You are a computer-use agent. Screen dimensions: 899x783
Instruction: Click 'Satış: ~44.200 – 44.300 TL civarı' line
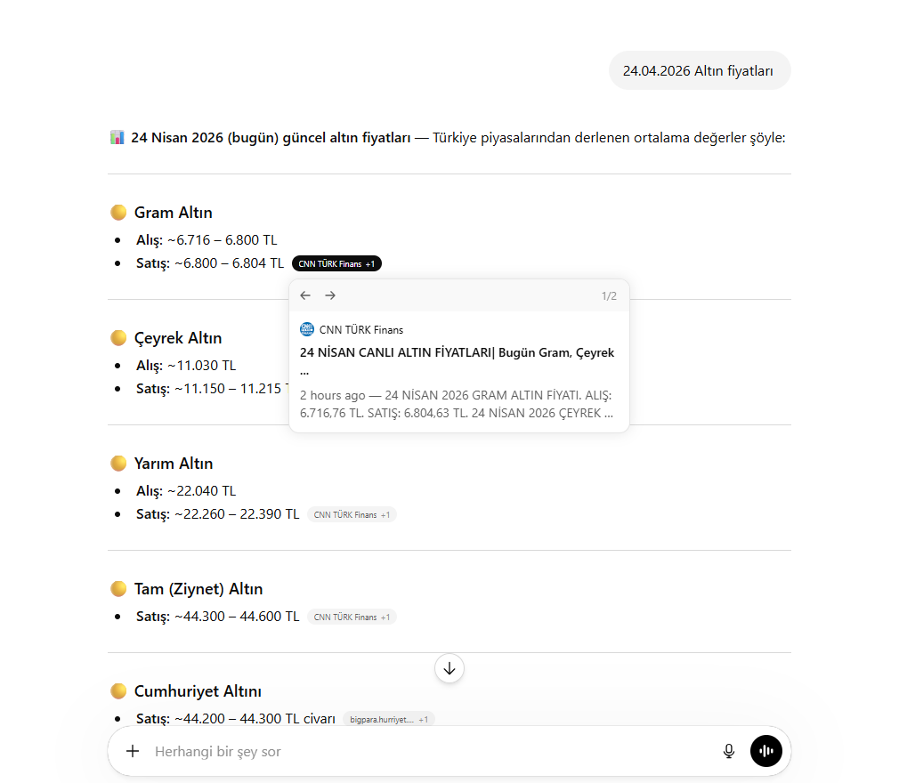(236, 719)
